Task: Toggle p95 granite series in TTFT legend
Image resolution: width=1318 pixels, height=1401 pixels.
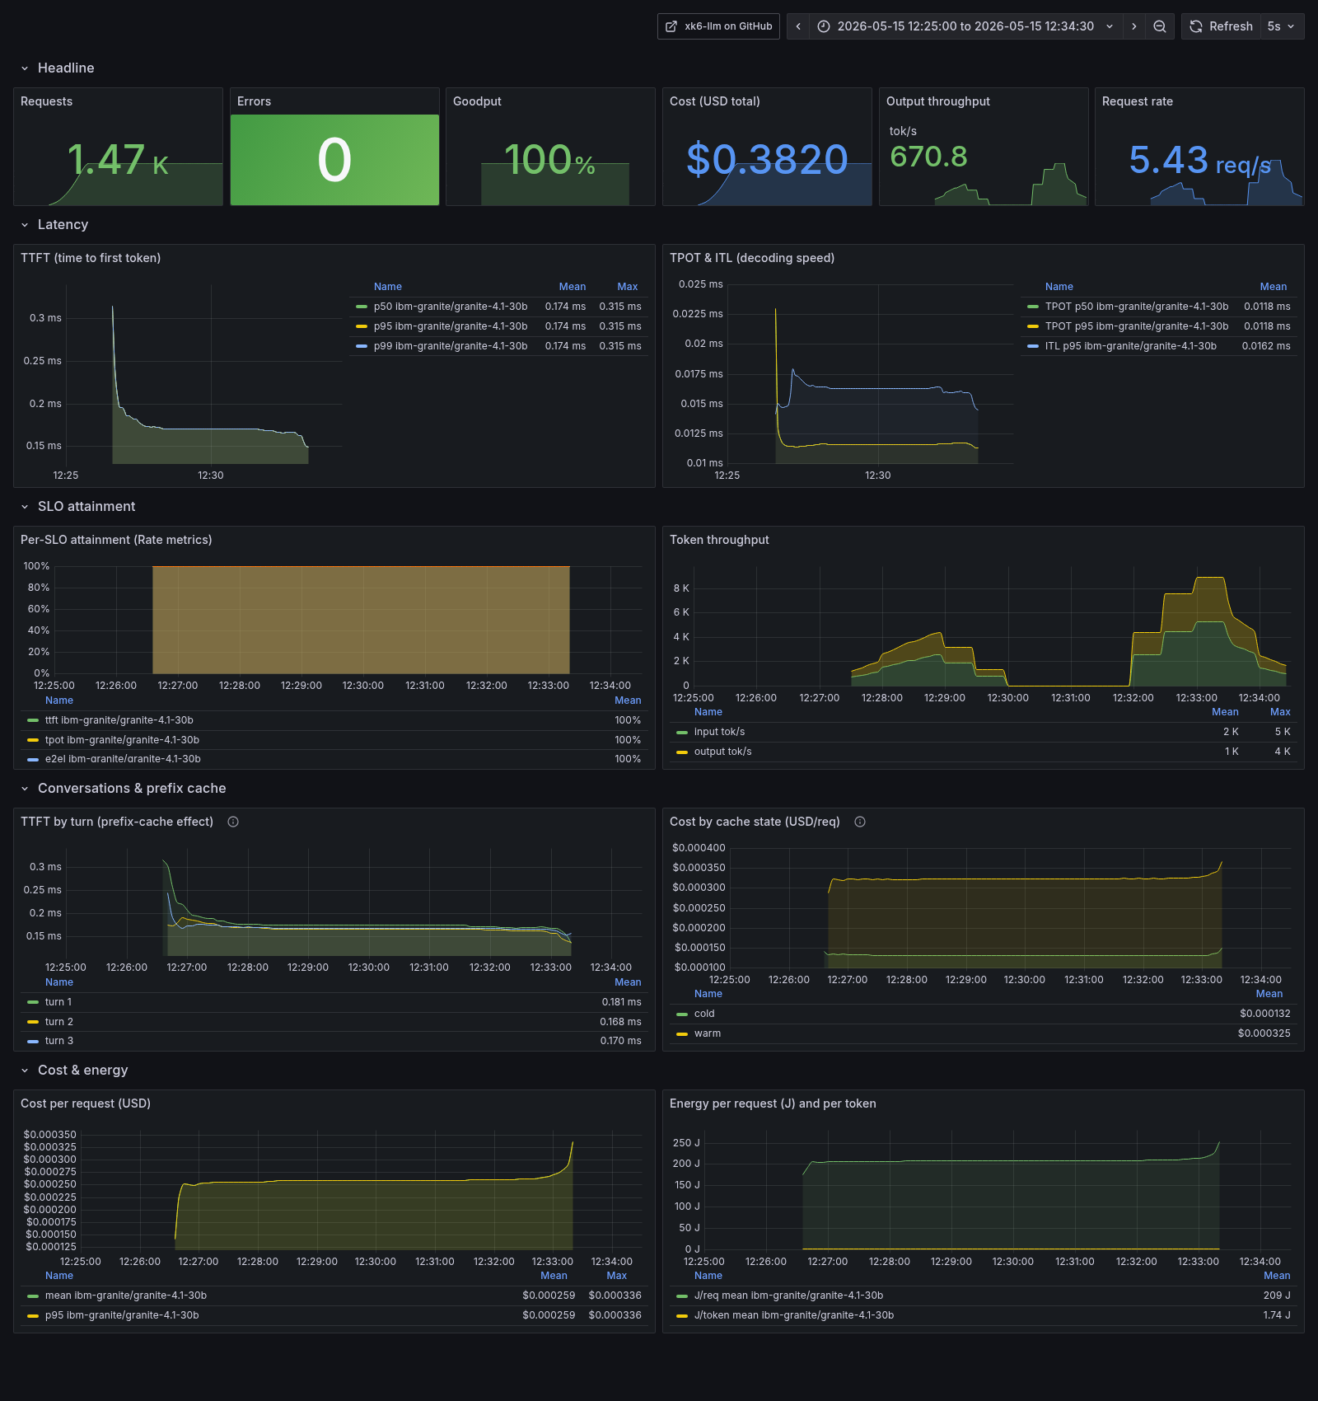Action: (451, 326)
